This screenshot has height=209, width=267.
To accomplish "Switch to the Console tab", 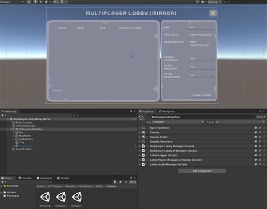I will click(25, 178).
